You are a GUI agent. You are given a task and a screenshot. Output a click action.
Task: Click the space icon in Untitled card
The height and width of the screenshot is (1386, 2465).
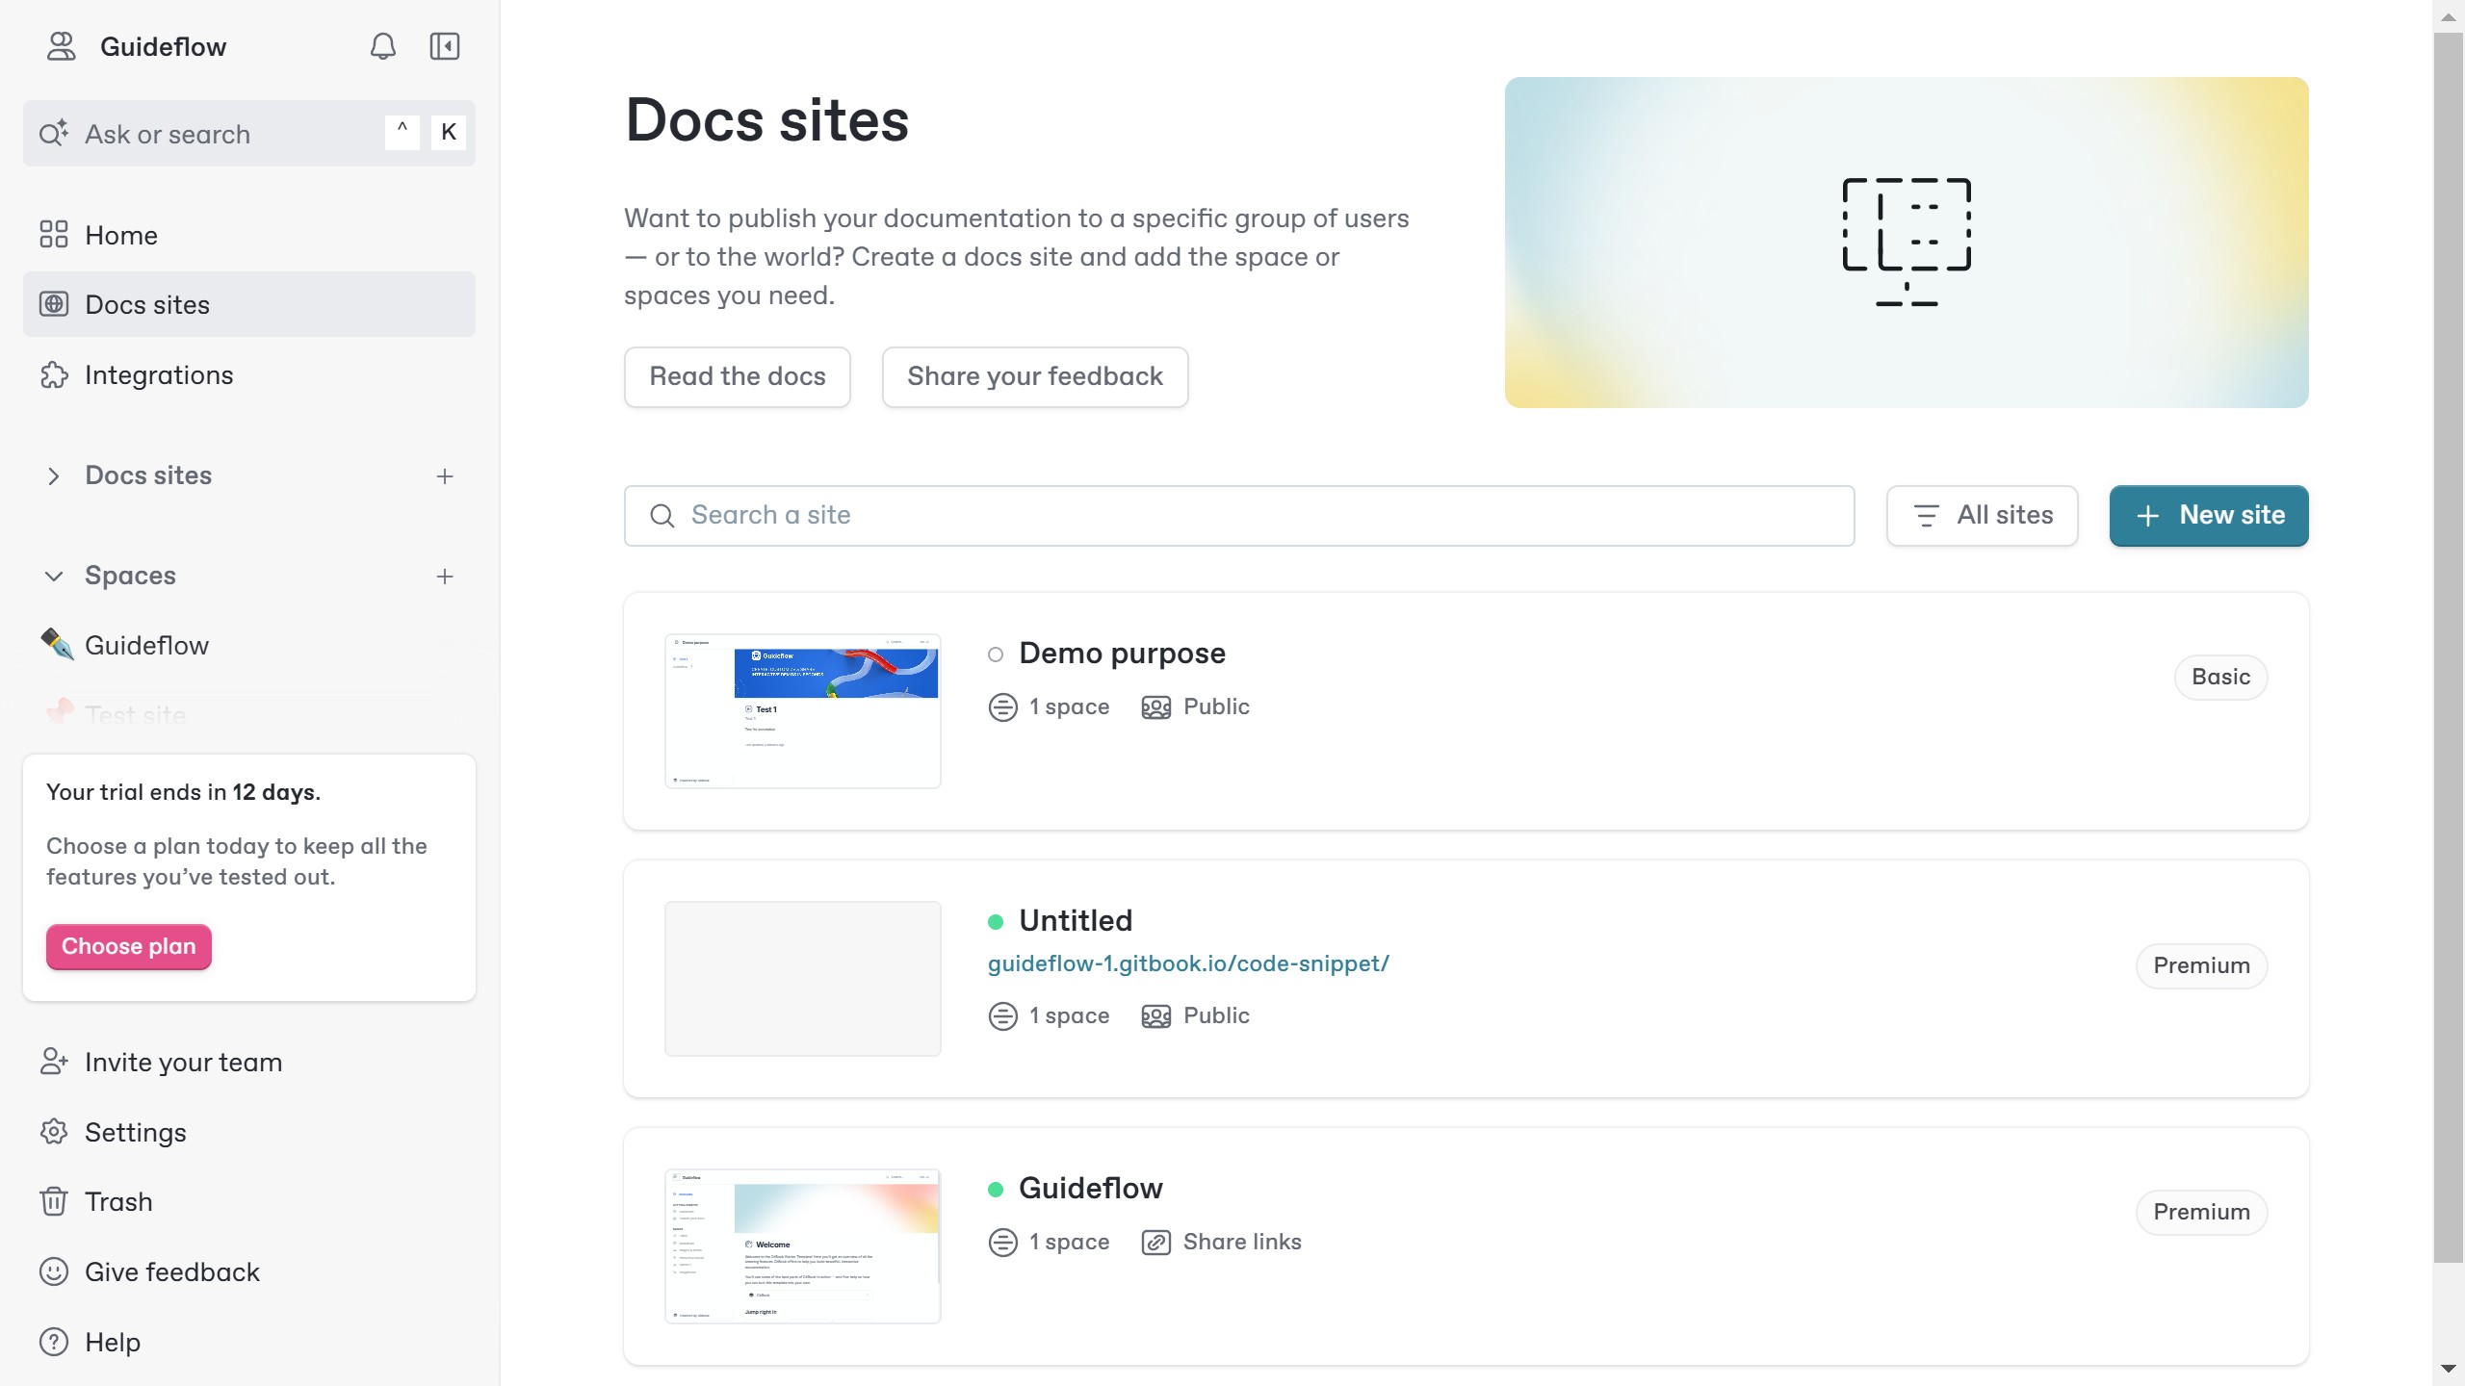pyautogui.click(x=1003, y=1016)
